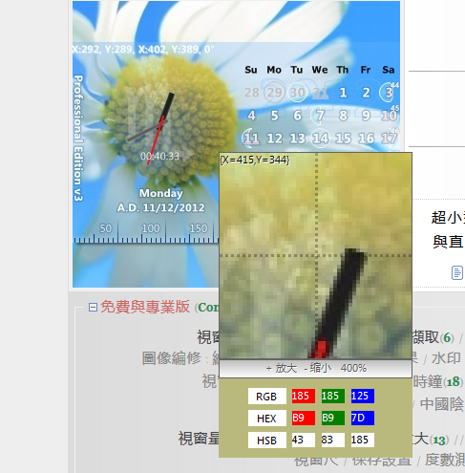
Task: Select the RGB label box
Action: click(x=267, y=397)
